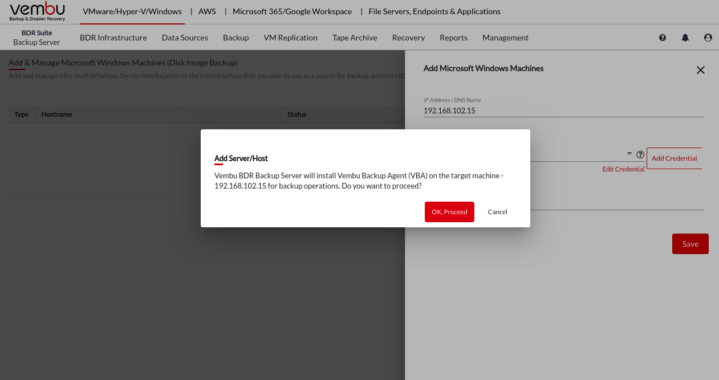Switch to the AWS tab
The image size is (719, 380).
(x=207, y=11)
